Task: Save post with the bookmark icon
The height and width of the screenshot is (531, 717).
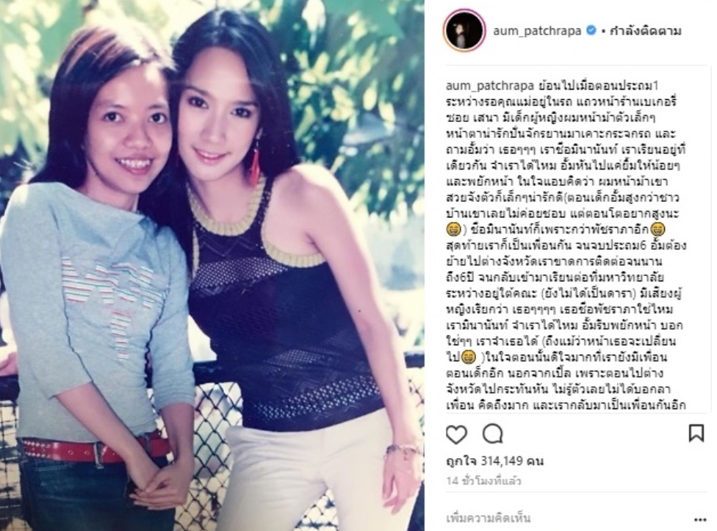Action: pos(696,433)
